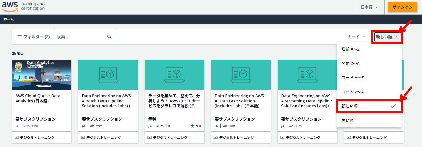Screen dimensions: 422x147
Task: Focus the 検索 search input field
Action: [x=81, y=37]
